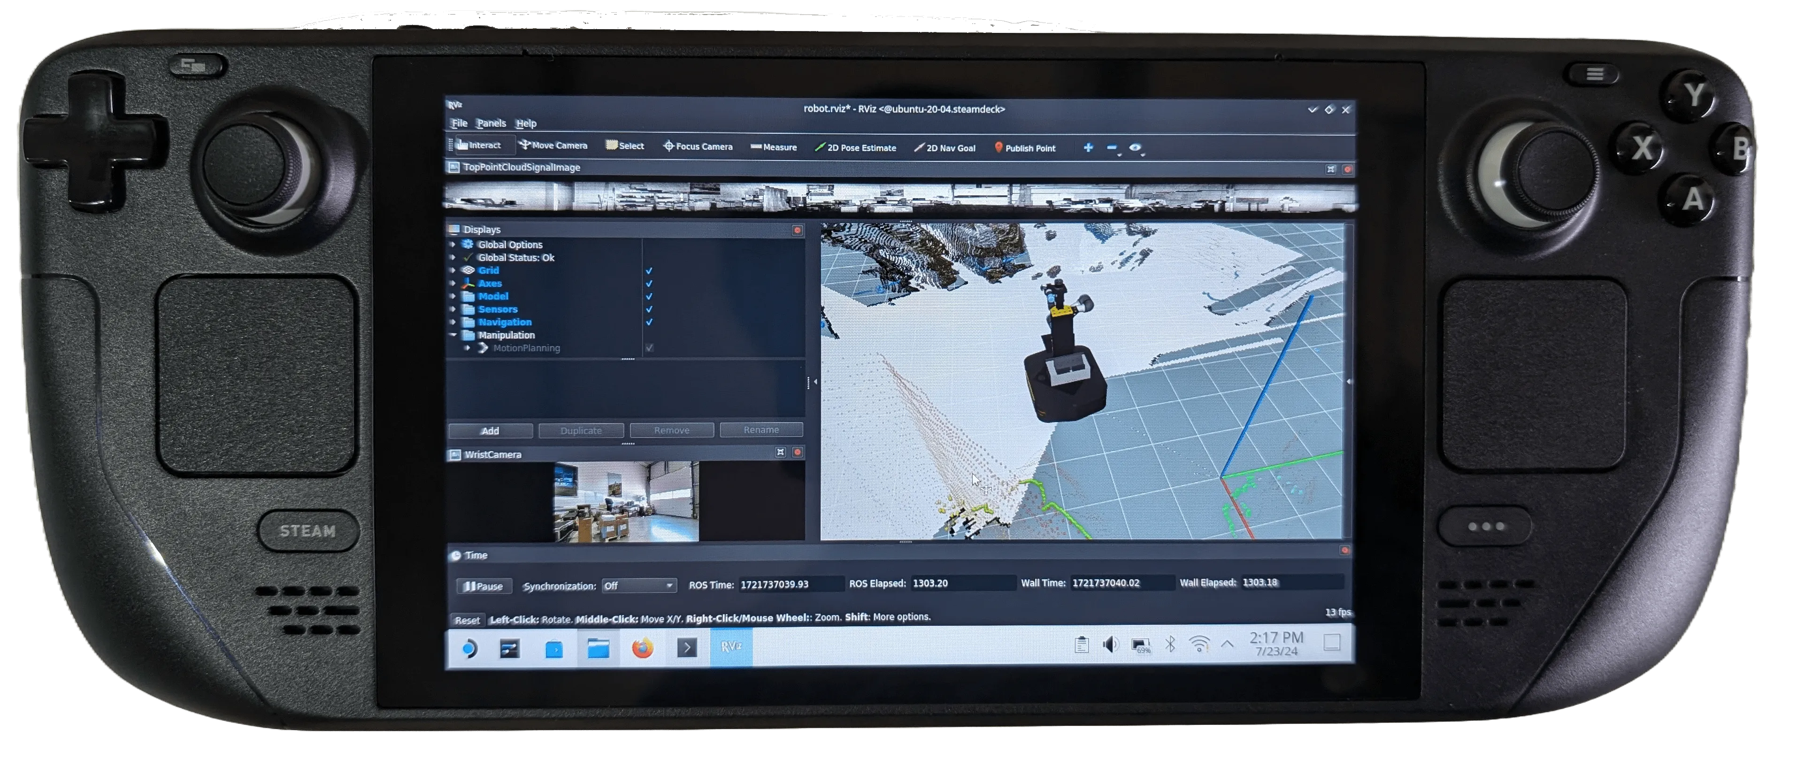Expand the Navigation group
Screen dimensions: 1797x768
453,322
